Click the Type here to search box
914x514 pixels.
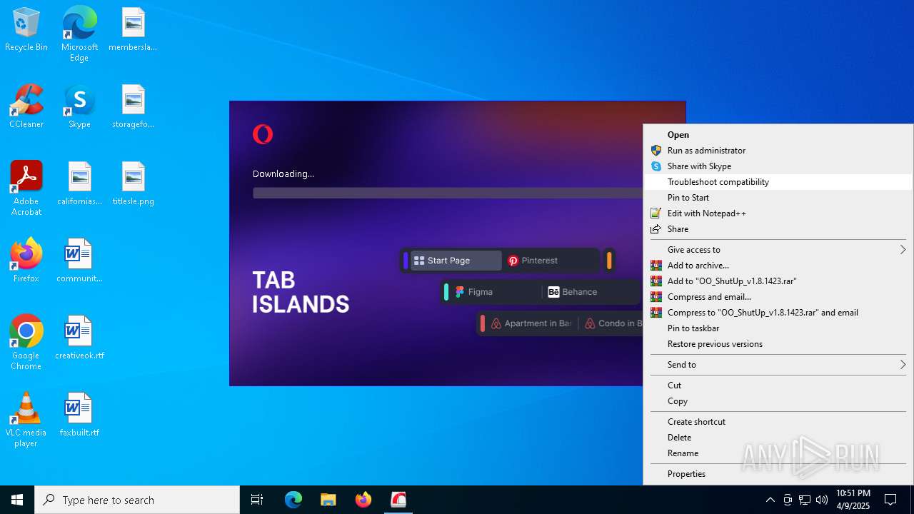(137, 500)
